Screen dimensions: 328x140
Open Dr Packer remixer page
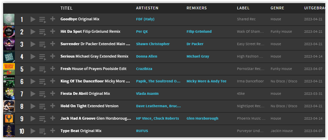point(195,44)
